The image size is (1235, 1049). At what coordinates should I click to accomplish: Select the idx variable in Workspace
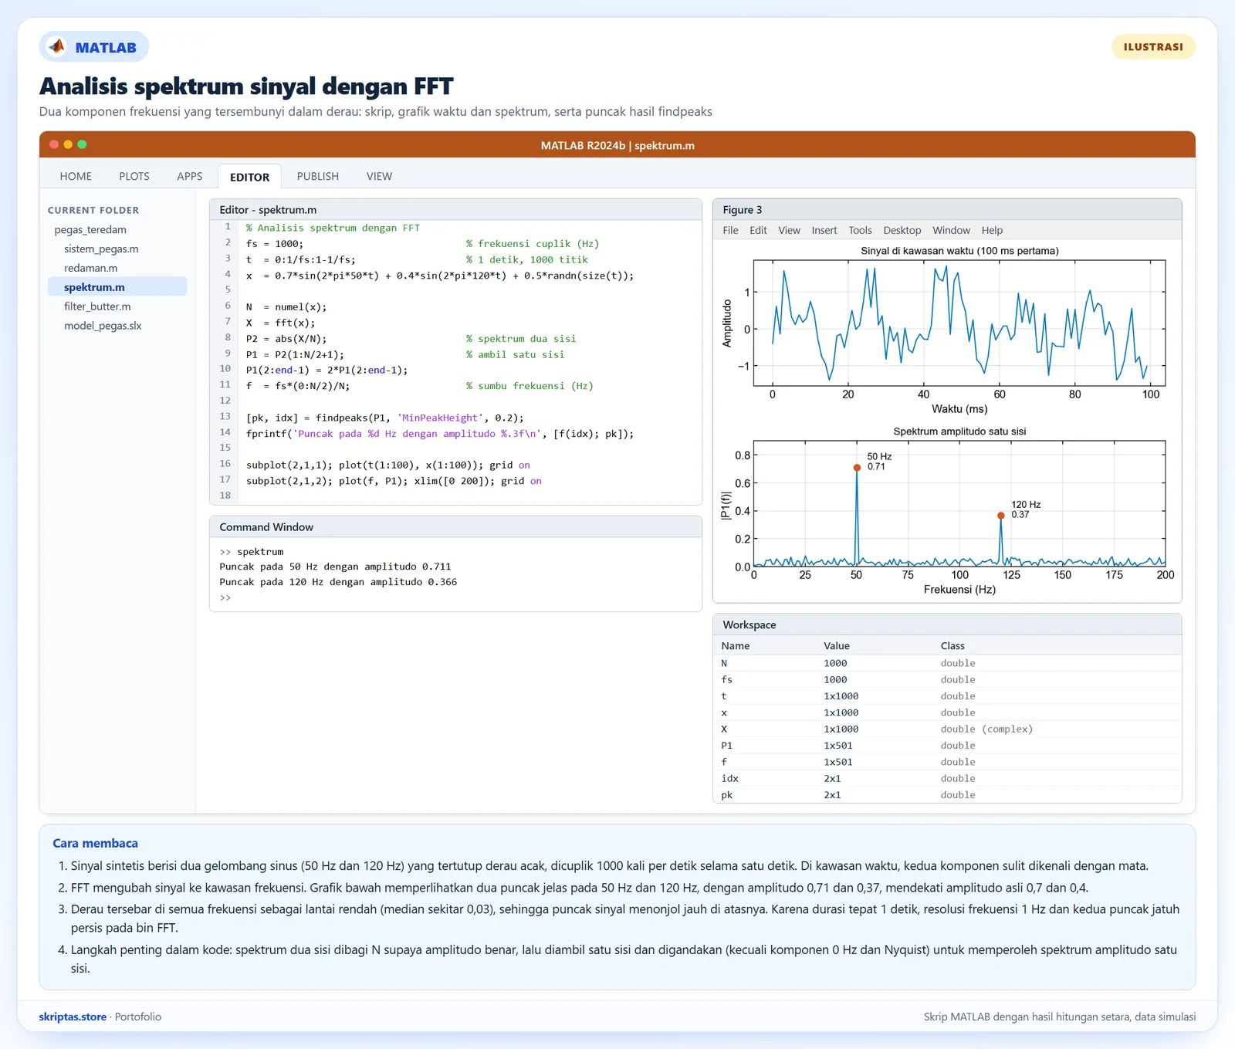click(x=947, y=778)
